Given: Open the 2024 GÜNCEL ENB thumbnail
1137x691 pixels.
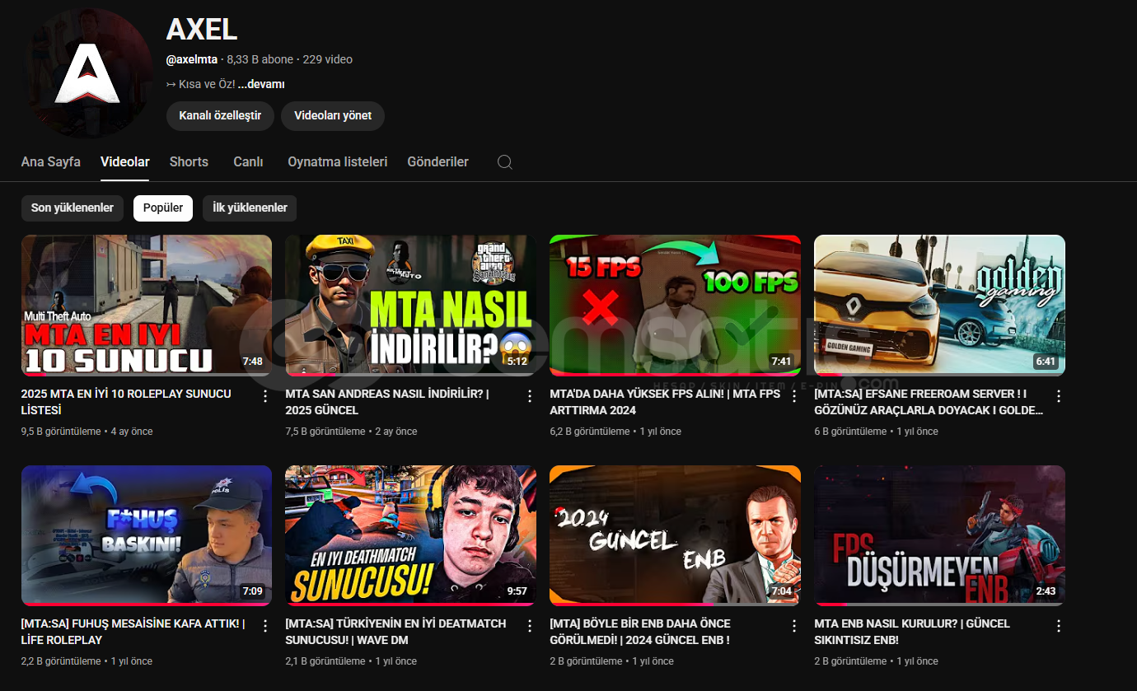Looking at the screenshot, I should [x=675, y=535].
